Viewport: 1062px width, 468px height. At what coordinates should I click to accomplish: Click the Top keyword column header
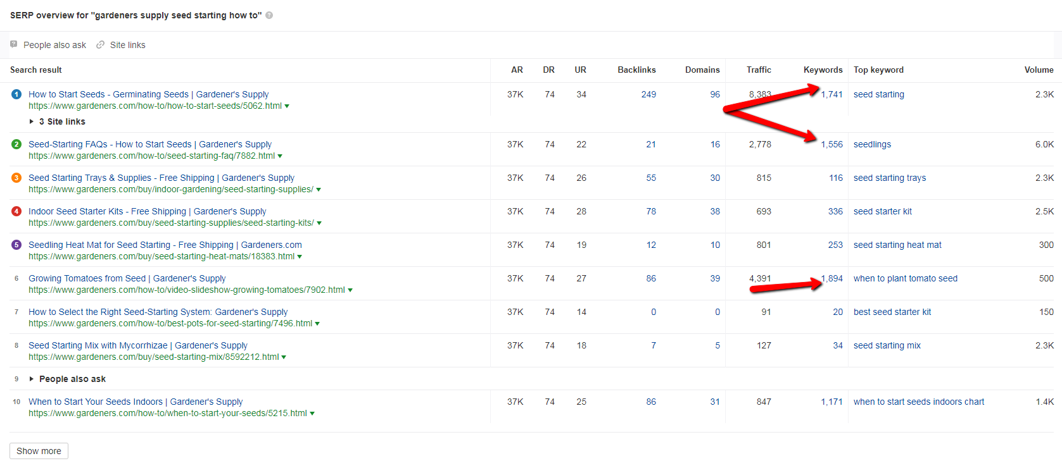(878, 70)
